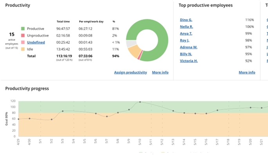The height and width of the screenshot is (155, 268).
Task: Click the red Unproductive legend swatch
Action: pos(23,35)
